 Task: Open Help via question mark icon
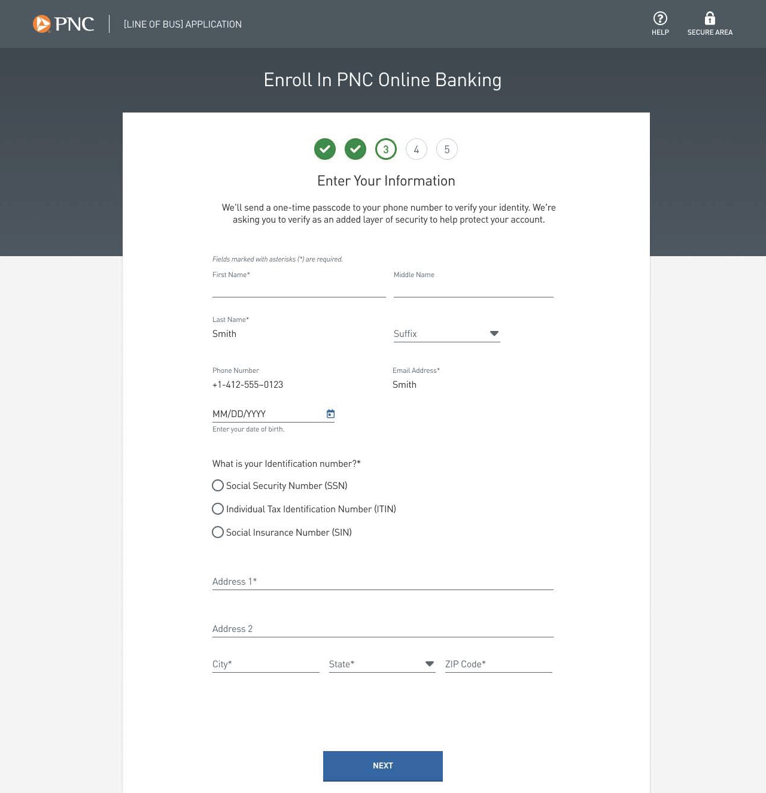(660, 19)
